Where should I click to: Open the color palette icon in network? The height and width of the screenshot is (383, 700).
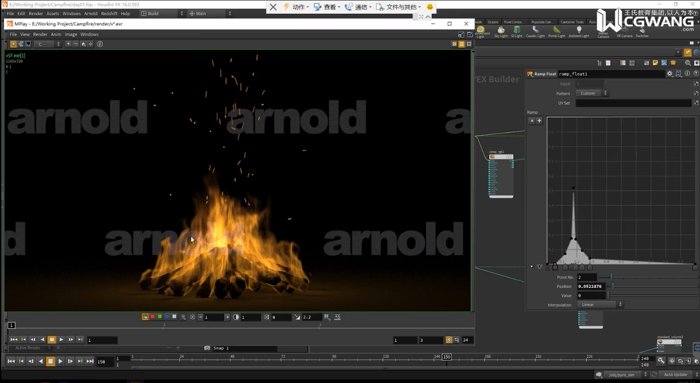tap(623, 63)
